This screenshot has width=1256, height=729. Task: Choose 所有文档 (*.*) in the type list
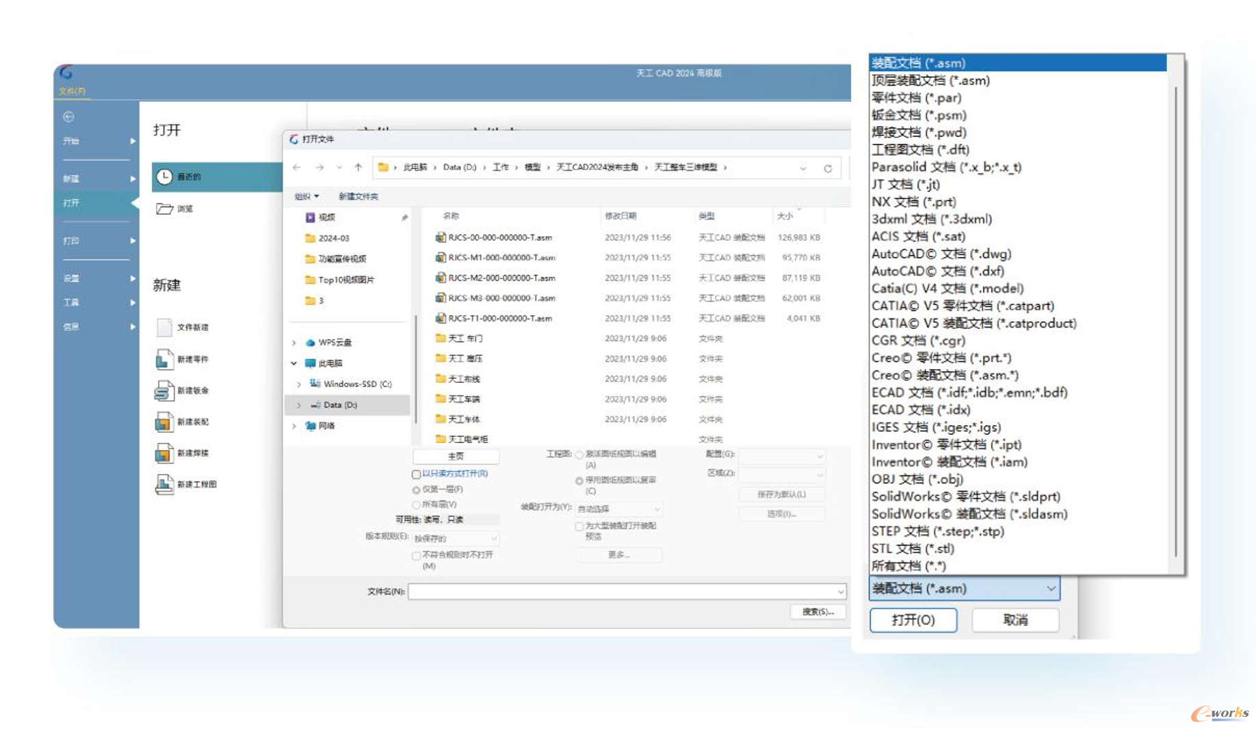(1017, 566)
